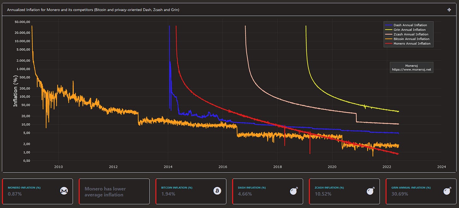Click the 'Inflation (%)' y-axis label

click(x=15, y=91)
